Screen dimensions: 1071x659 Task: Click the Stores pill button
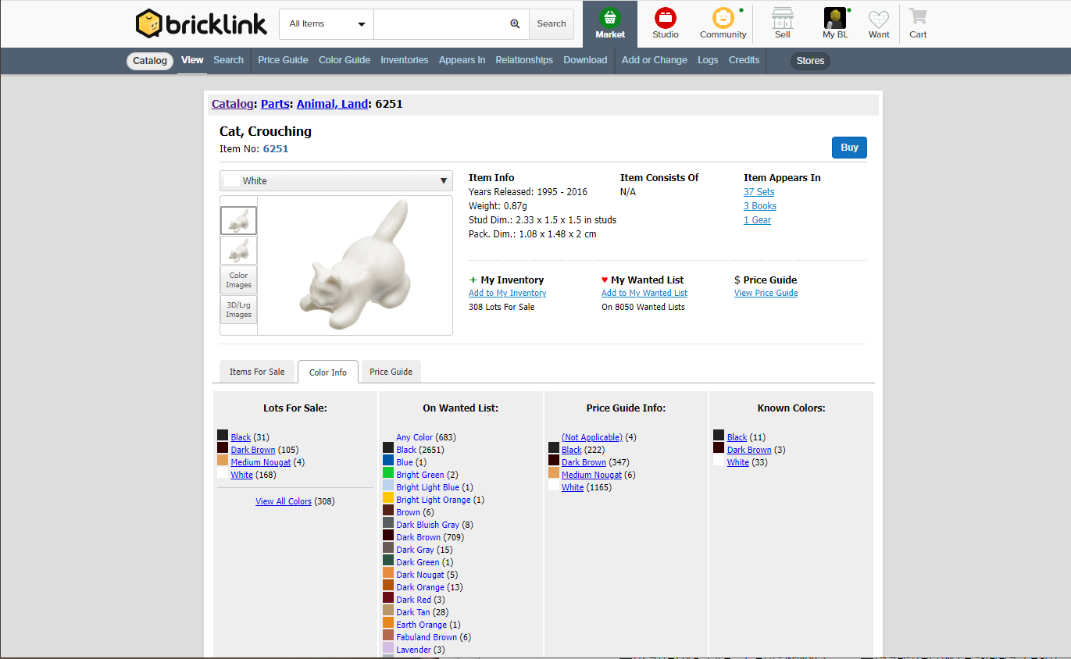tap(810, 61)
